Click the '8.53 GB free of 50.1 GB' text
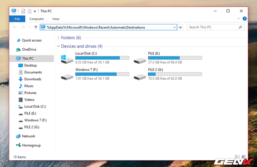257x167 pixels. (92, 62)
